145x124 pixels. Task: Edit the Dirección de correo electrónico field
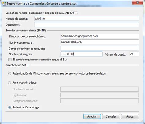[x=99, y=36]
